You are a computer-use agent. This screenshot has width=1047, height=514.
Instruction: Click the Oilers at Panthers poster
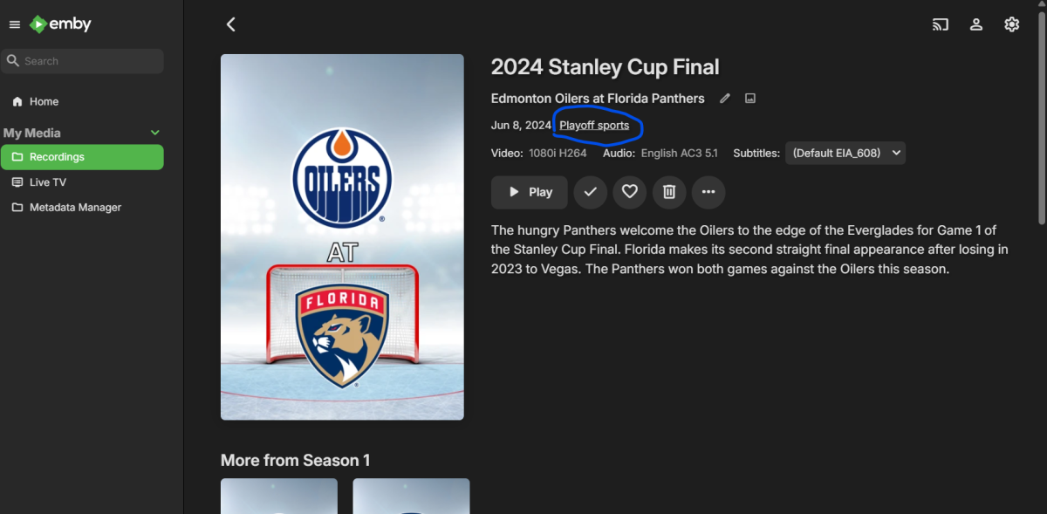click(342, 237)
